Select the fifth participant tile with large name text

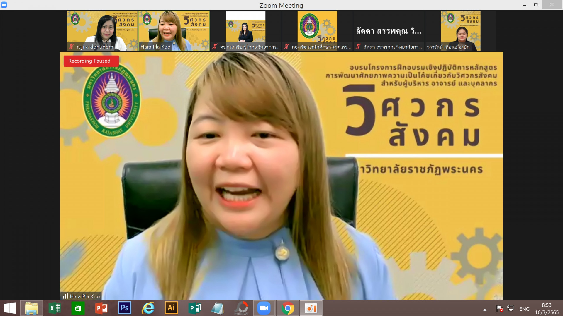tap(389, 31)
